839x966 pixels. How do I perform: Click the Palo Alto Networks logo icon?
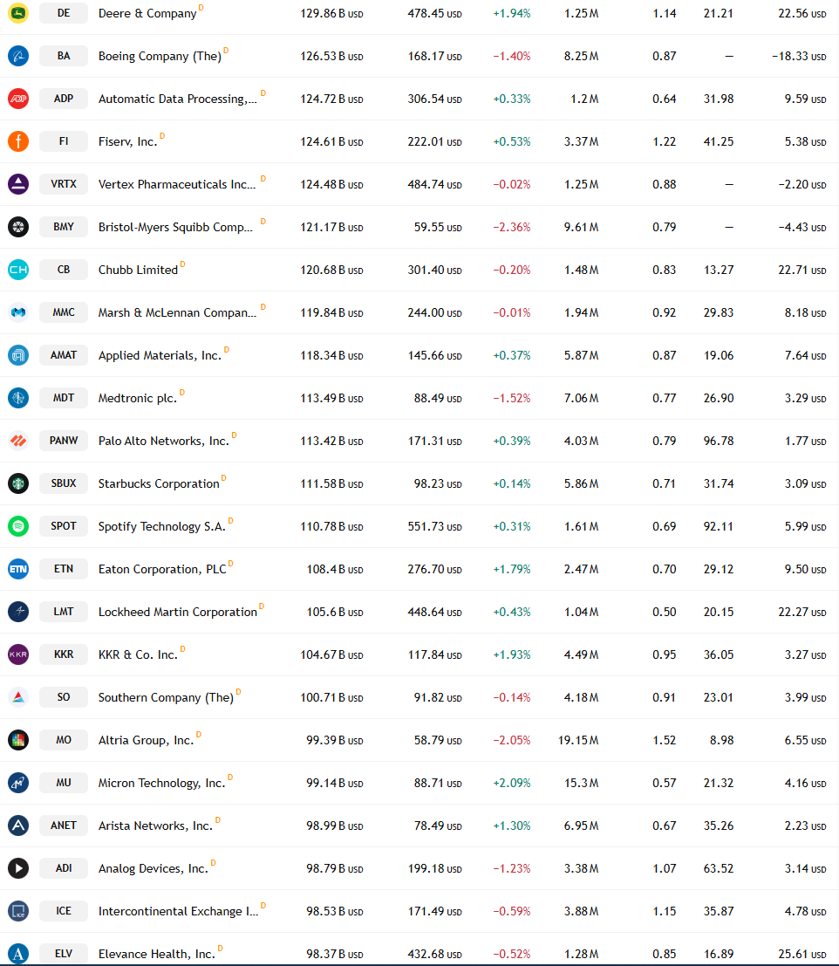[x=18, y=441]
